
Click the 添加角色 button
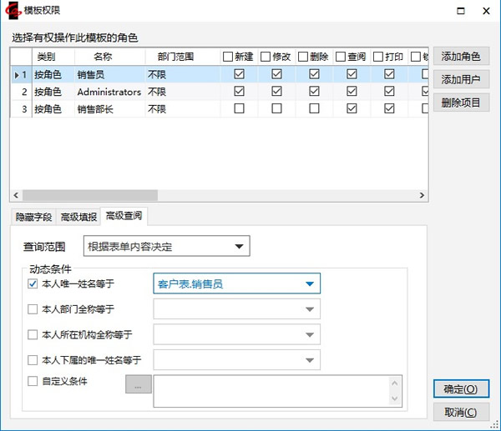click(x=461, y=57)
